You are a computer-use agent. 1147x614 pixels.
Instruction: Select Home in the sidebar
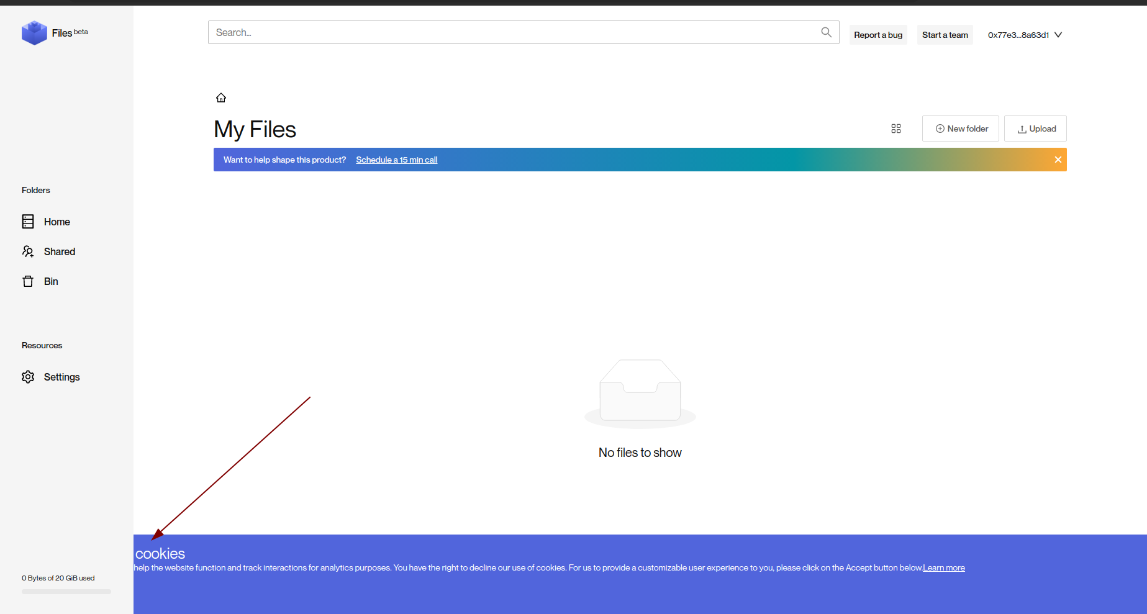(x=57, y=222)
